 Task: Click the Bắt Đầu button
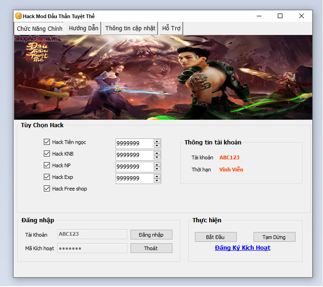[x=215, y=237]
